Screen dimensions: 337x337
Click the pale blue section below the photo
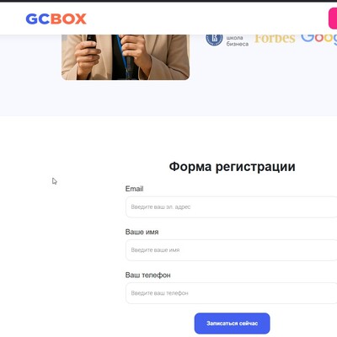(168, 99)
